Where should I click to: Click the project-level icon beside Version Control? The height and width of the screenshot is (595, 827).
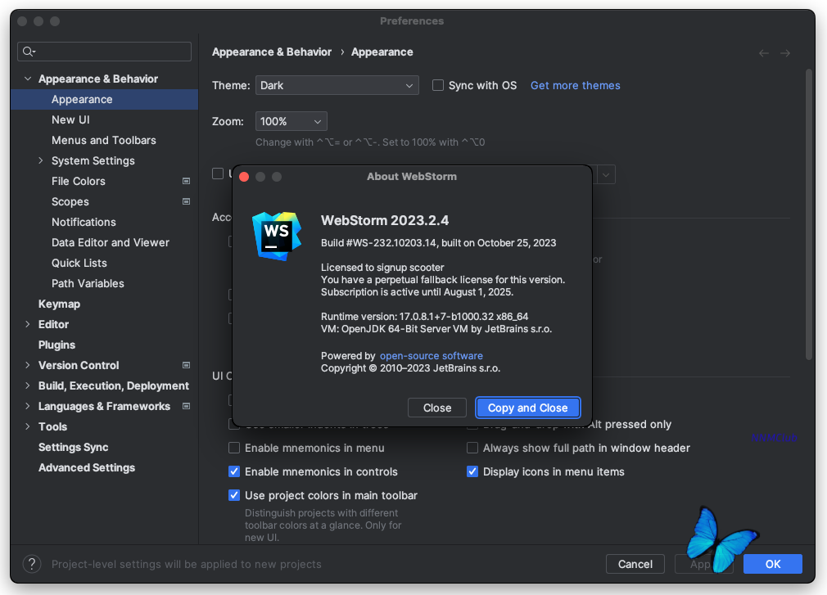pyautogui.click(x=186, y=365)
